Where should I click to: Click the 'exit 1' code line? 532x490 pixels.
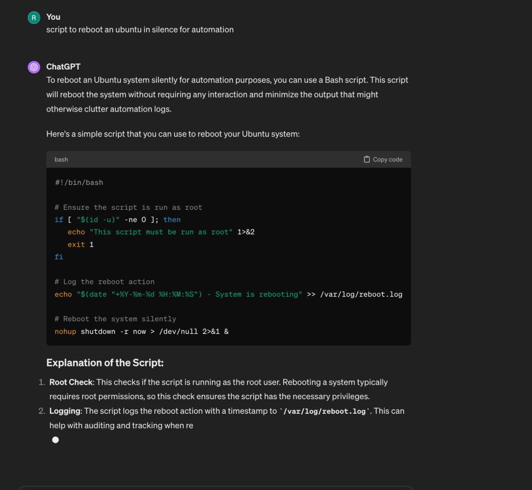(81, 244)
